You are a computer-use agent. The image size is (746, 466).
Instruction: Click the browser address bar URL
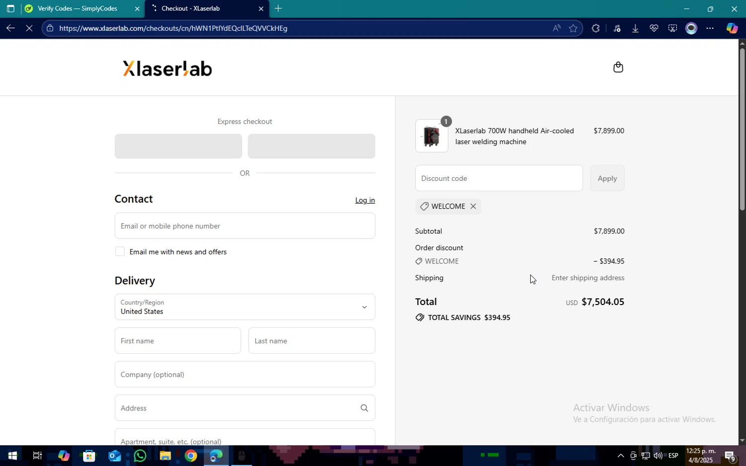(173, 28)
